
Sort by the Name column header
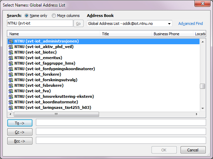pos(54,34)
